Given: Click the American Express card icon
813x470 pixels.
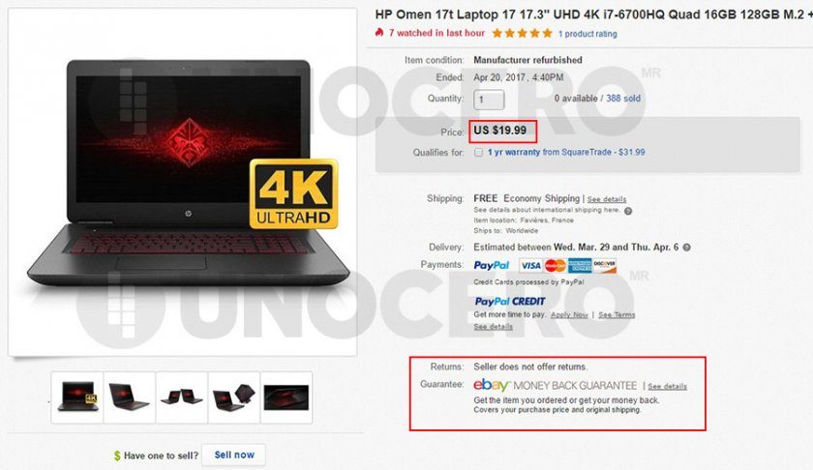Looking at the screenshot, I should coord(580,265).
